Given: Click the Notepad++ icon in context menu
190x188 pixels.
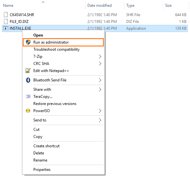Looking at the screenshot, I should tap(28, 71).
